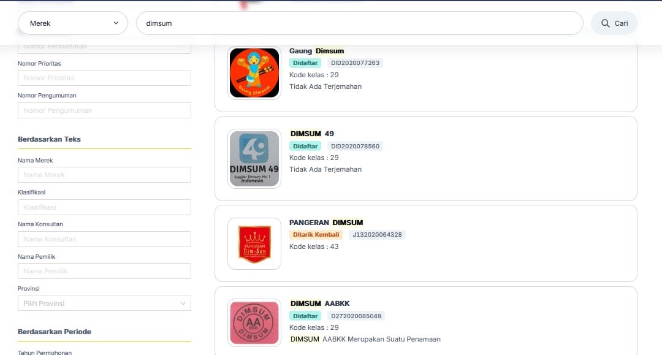This screenshot has height=355, width=662.
Task: Click the Didaftar status badge of DIMSUM 49
Action: 305,146
